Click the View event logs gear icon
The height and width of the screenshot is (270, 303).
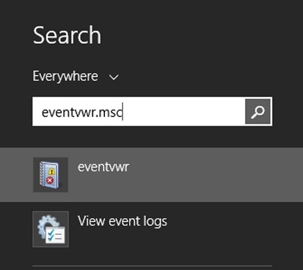click(x=50, y=229)
